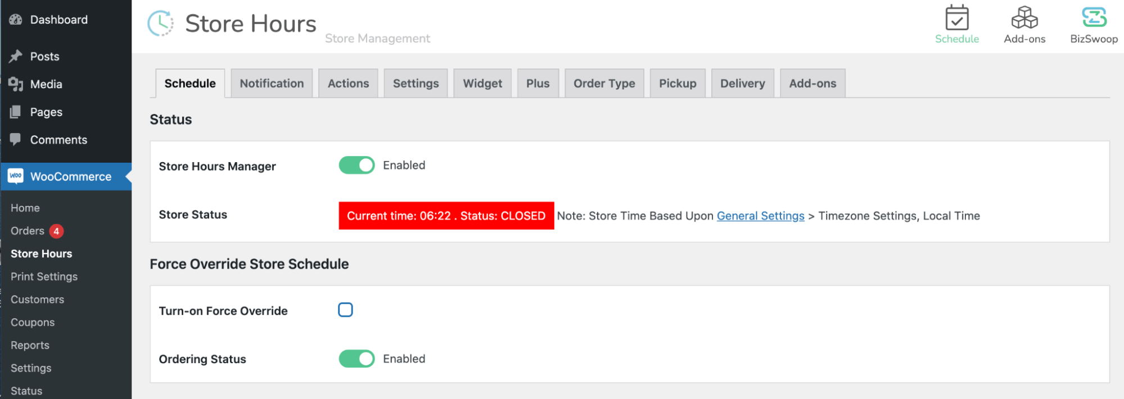Click the Dashboard gauge icon in sidebar
1124x399 pixels.
click(x=16, y=20)
